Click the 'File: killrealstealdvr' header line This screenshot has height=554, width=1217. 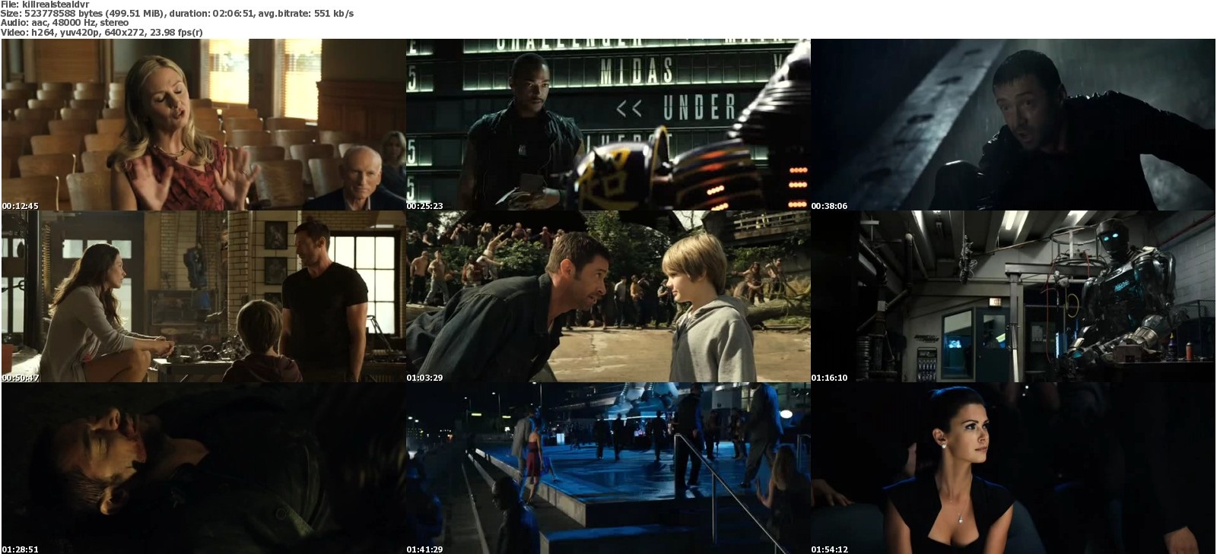[x=45, y=5]
